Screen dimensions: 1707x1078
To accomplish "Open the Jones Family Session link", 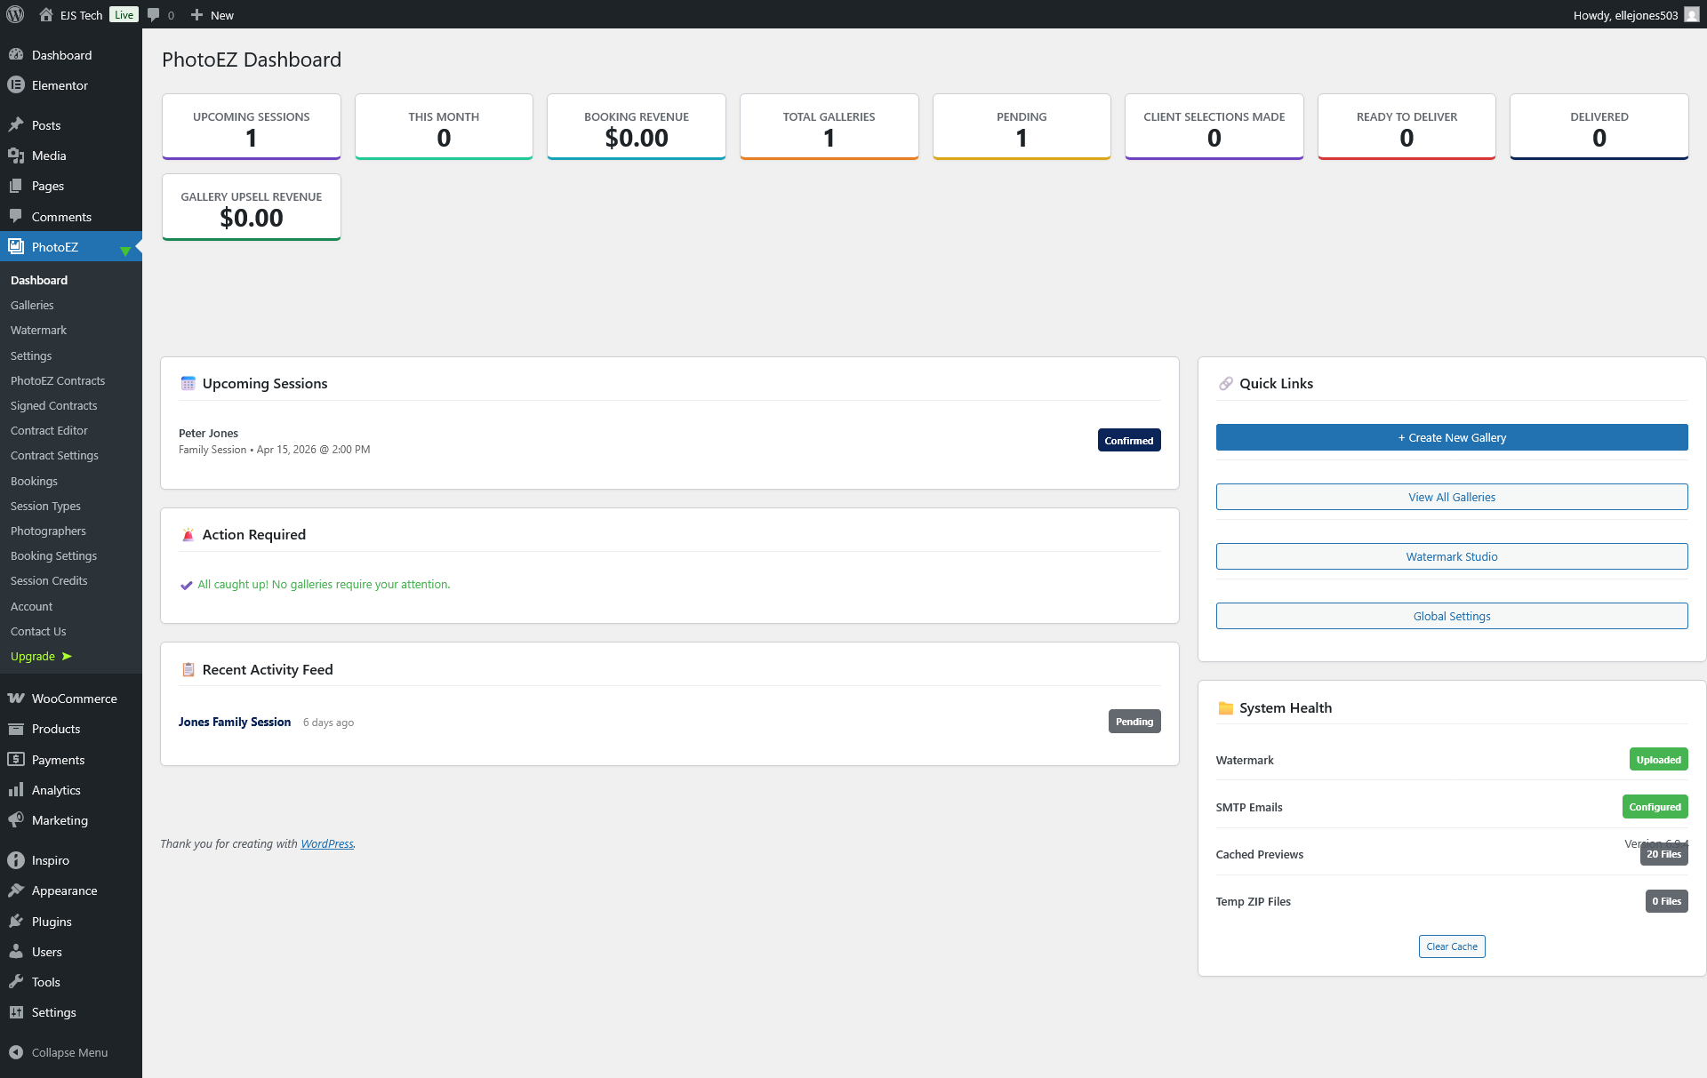I will 234,722.
